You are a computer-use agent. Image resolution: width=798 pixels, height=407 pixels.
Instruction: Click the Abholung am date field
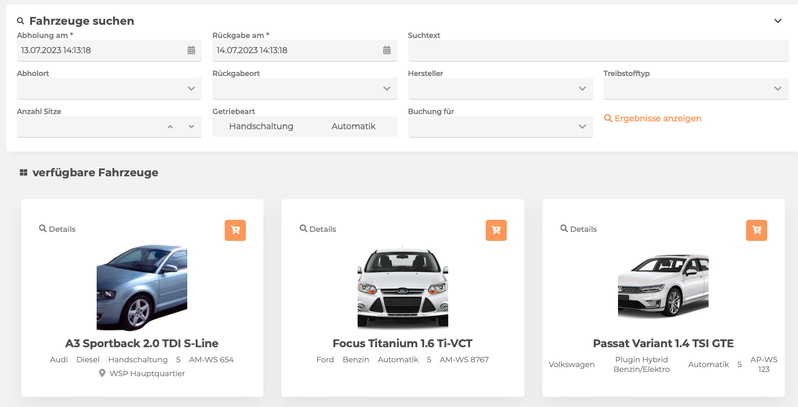pos(109,51)
